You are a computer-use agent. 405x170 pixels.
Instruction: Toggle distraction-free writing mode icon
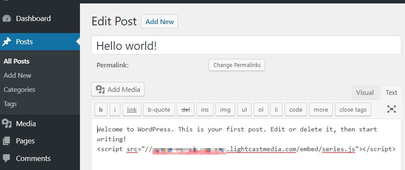point(392,109)
